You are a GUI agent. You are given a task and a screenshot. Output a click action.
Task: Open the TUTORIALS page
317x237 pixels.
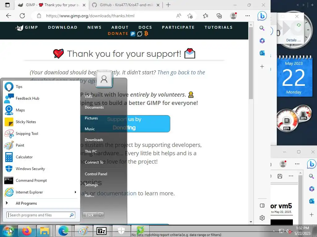tap(219, 27)
